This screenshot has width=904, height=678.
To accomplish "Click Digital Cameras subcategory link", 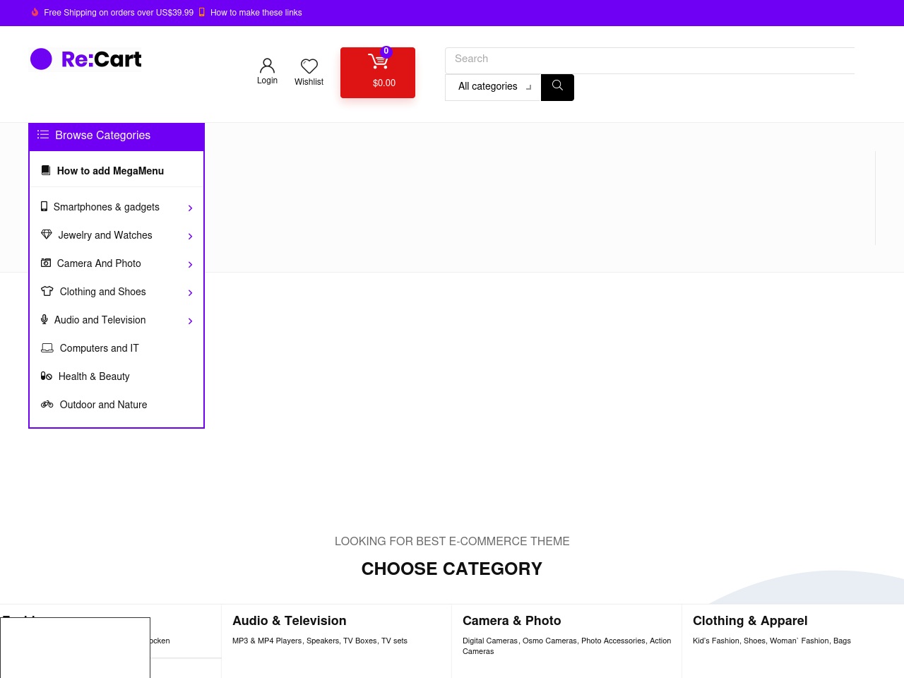I will 490,641.
